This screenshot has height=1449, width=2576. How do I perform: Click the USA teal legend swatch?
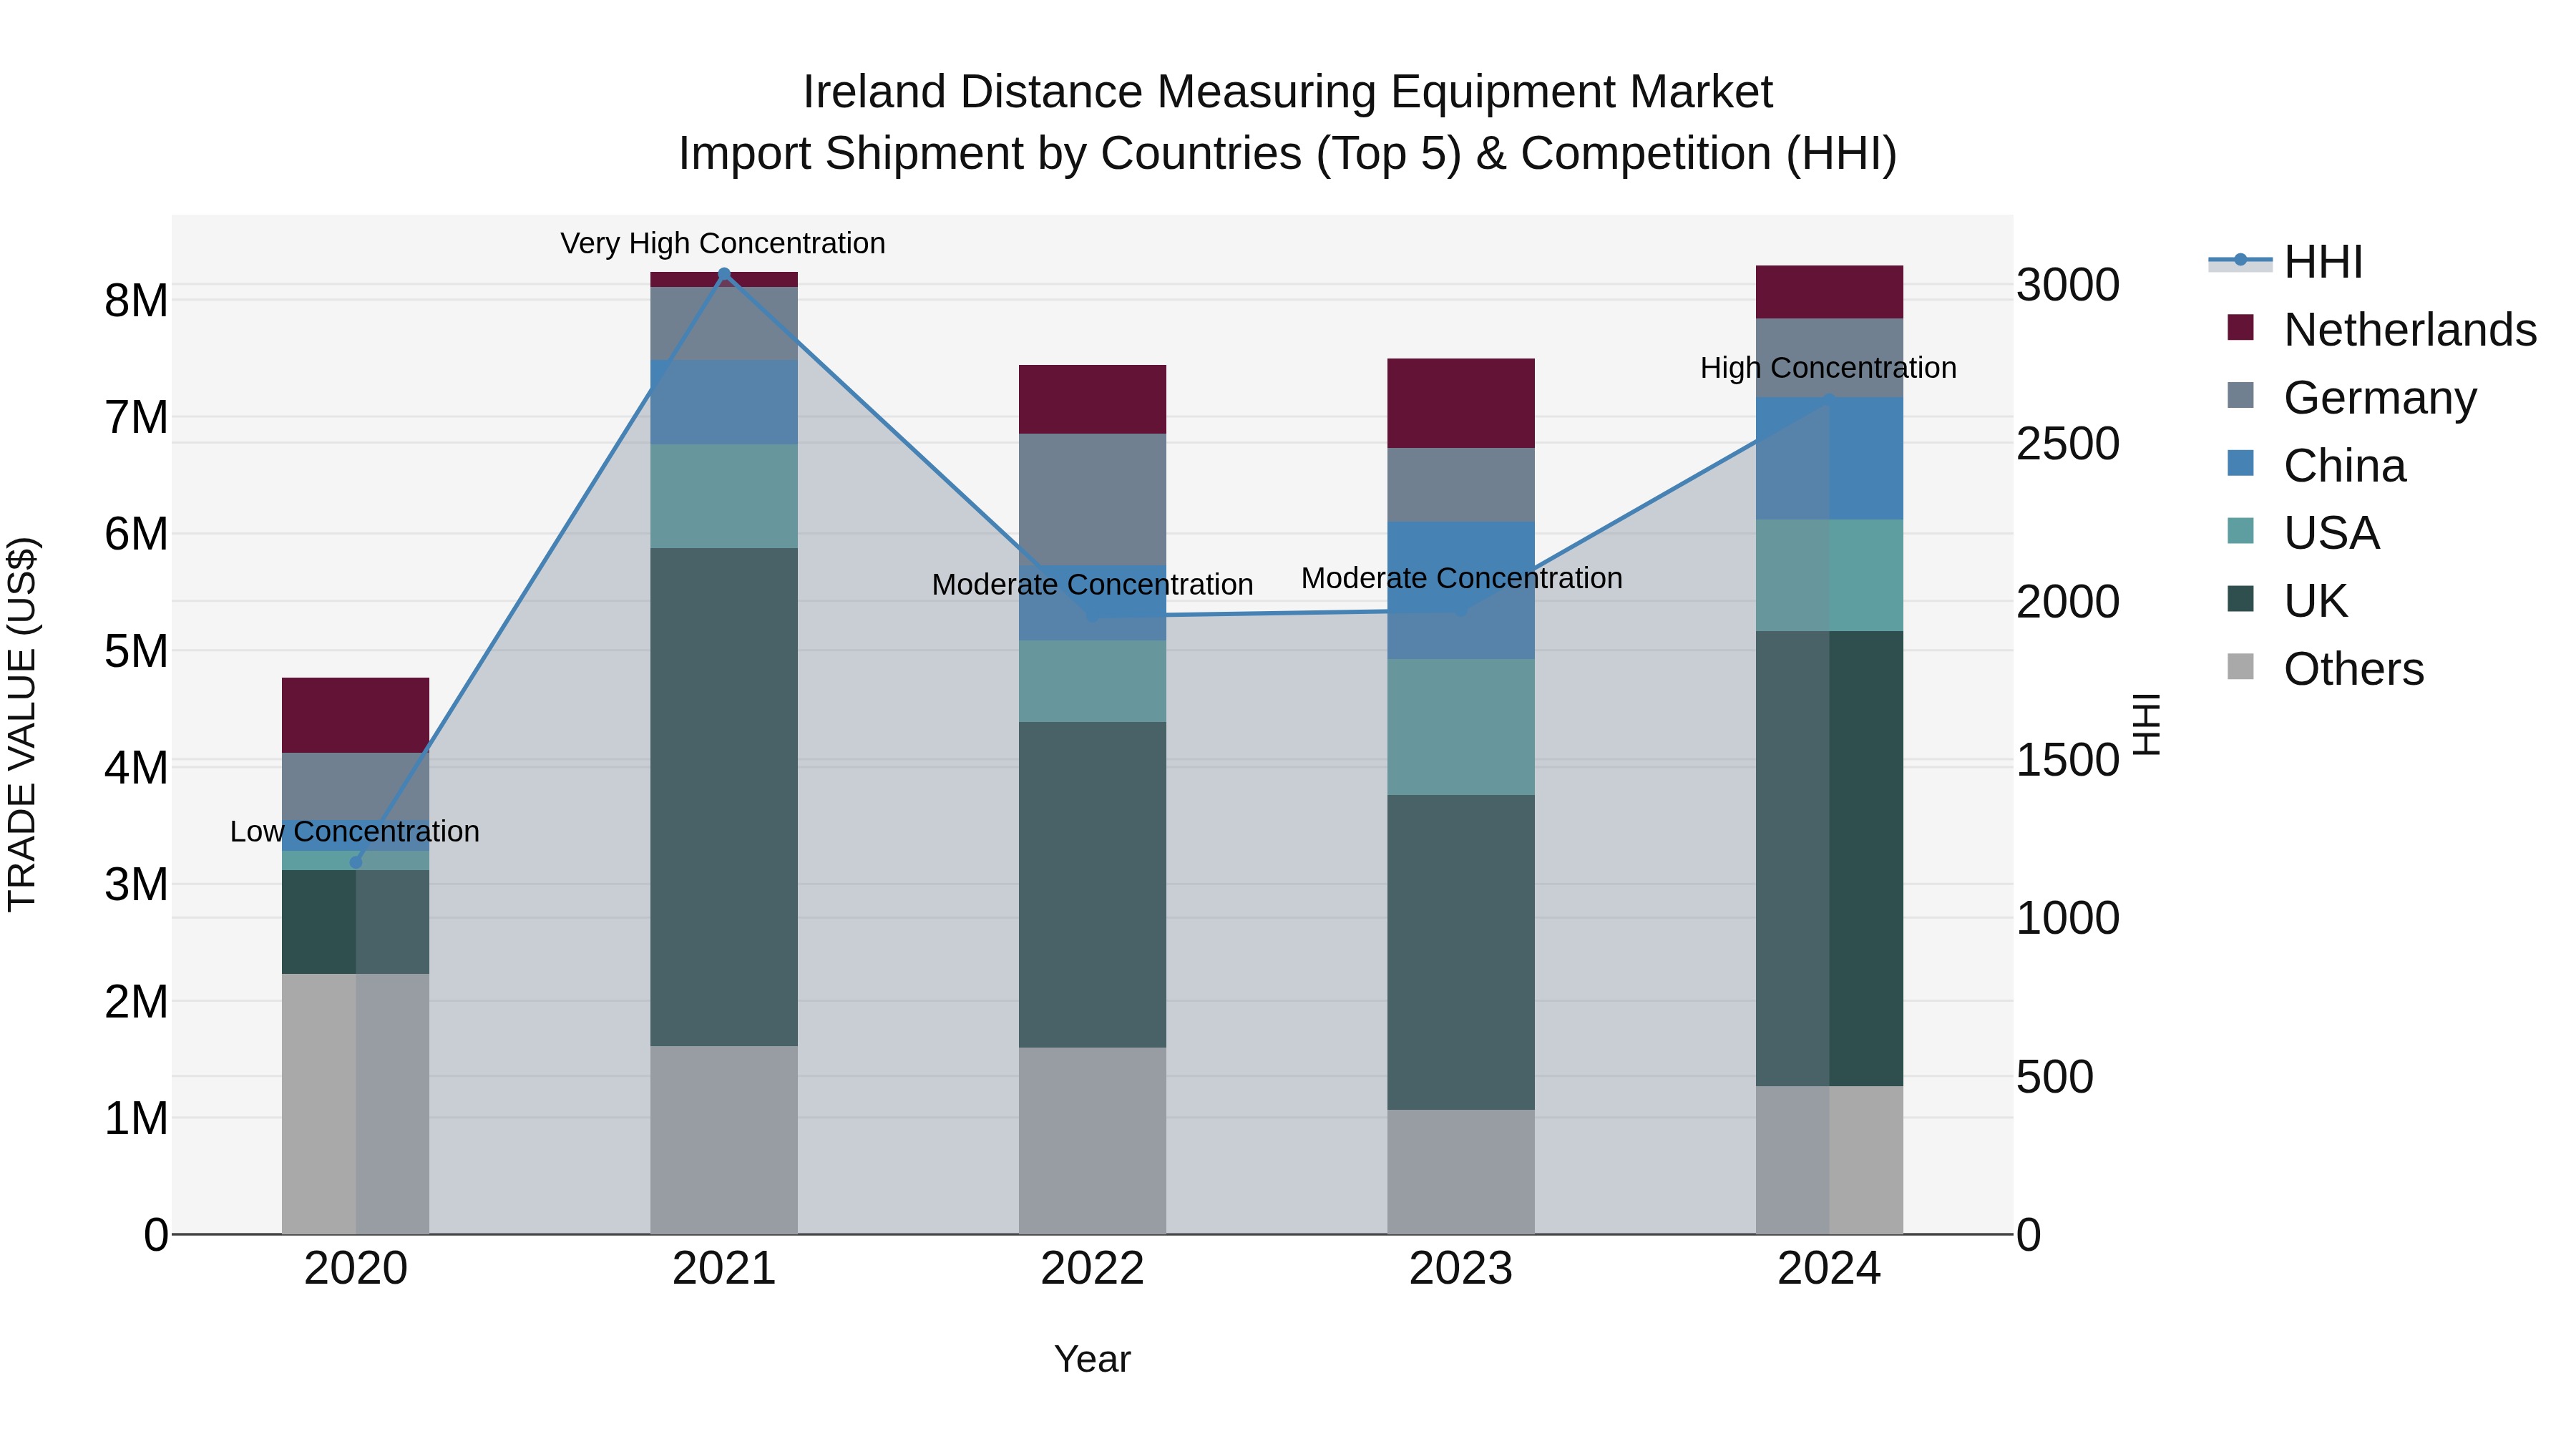pos(2241,531)
